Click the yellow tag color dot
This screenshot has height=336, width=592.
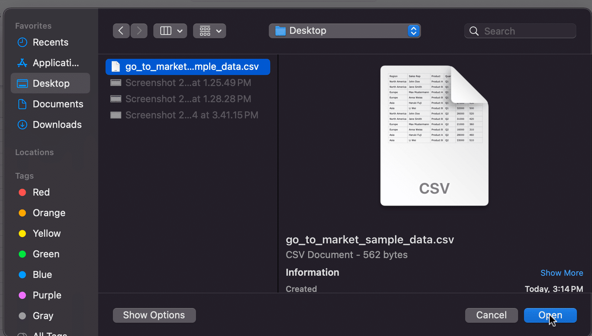22,233
